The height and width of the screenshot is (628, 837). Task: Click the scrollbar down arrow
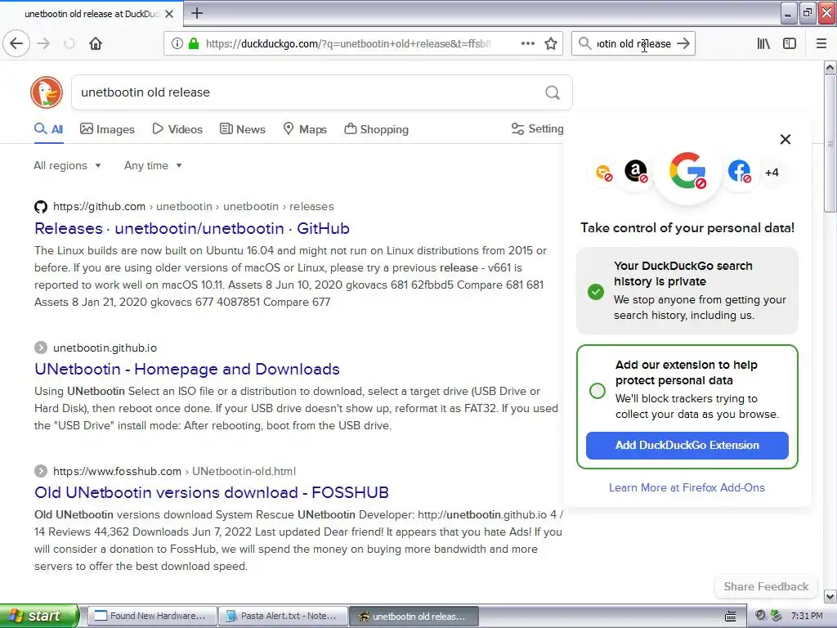[x=830, y=596]
